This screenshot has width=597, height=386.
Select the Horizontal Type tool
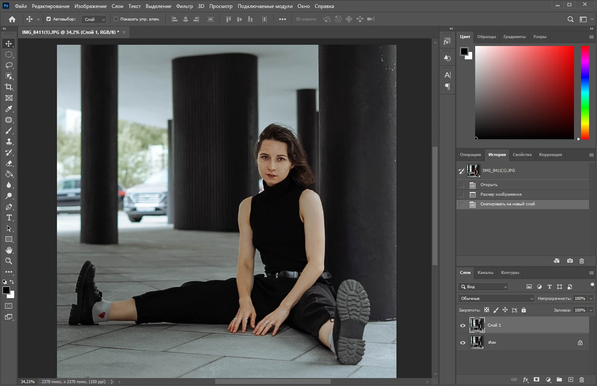click(x=9, y=217)
